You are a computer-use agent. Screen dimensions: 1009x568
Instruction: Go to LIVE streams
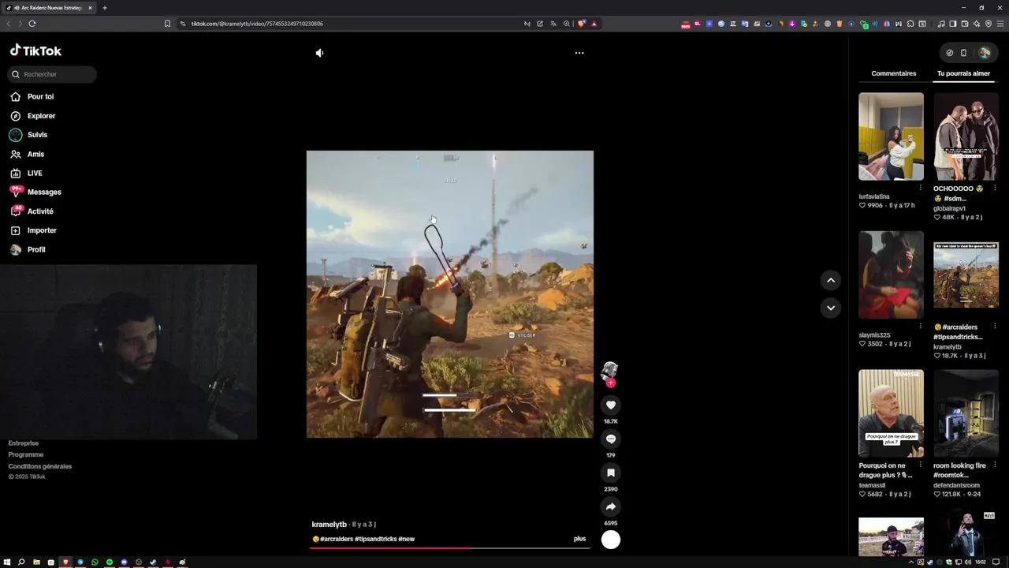26,174
